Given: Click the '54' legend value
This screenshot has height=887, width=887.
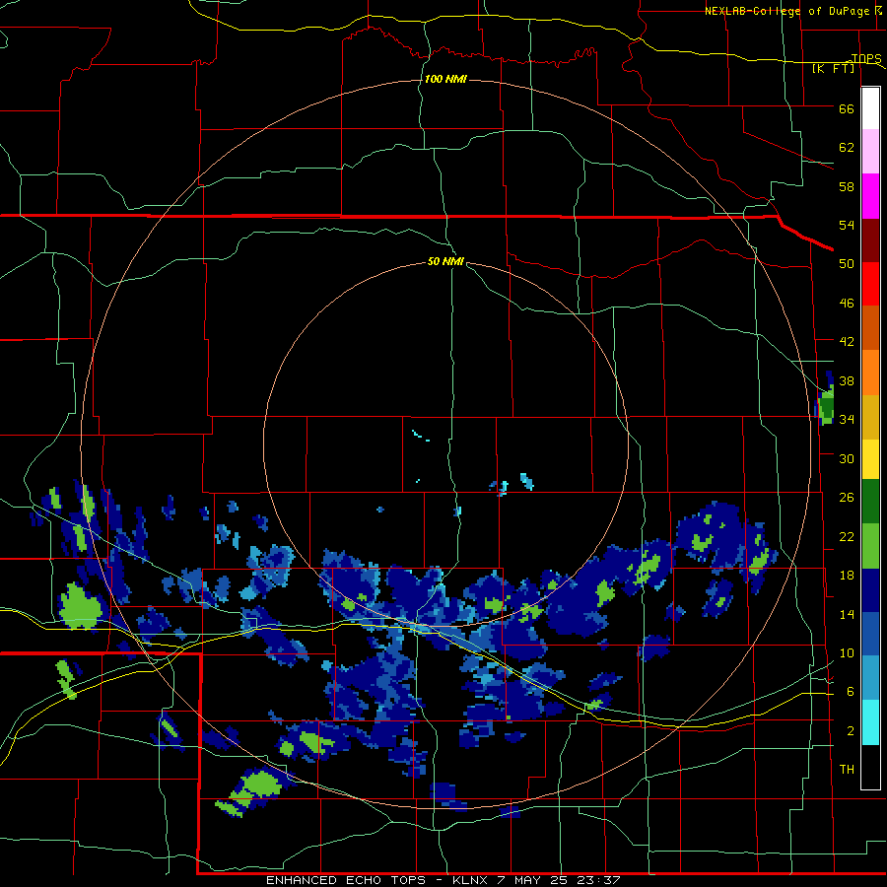Looking at the screenshot, I should [847, 225].
